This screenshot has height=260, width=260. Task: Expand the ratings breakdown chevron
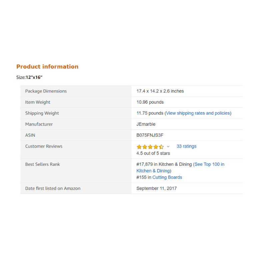[x=168, y=147]
